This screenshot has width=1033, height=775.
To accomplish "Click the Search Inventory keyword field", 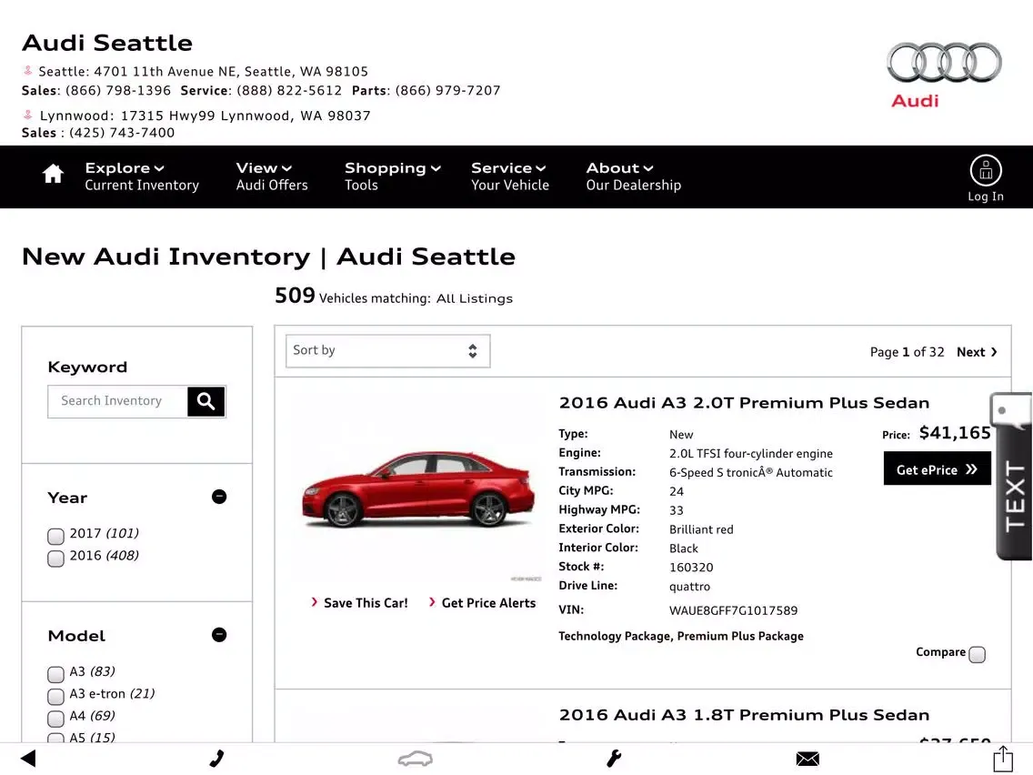I will [x=118, y=401].
